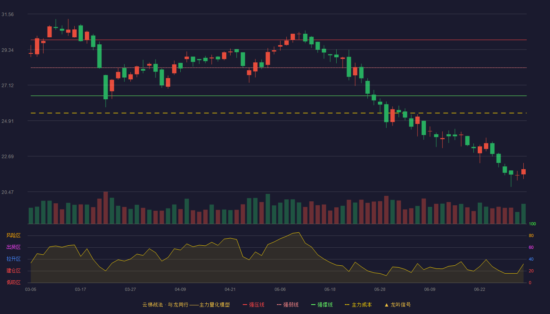Toggle the 强撑线 legend entry
550x314 pixels.
tap(322, 305)
